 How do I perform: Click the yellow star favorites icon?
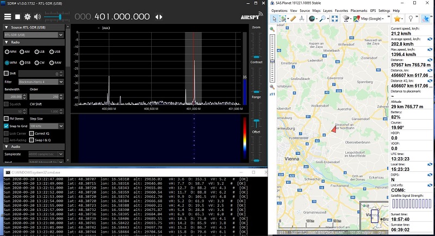coord(397,19)
